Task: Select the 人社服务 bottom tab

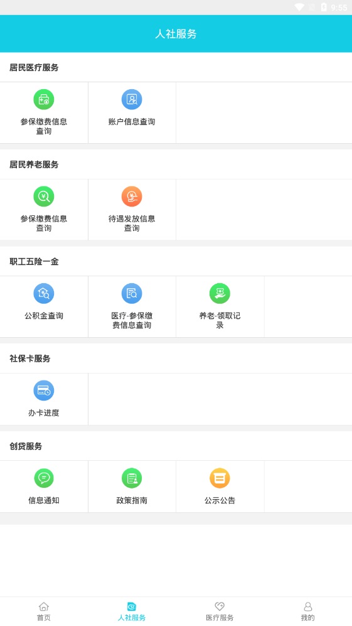Action: click(132, 612)
